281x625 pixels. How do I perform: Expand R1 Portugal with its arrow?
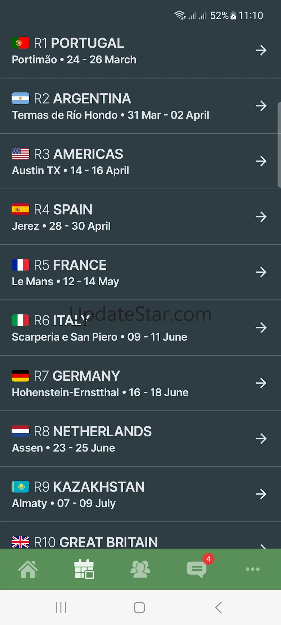[261, 50]
